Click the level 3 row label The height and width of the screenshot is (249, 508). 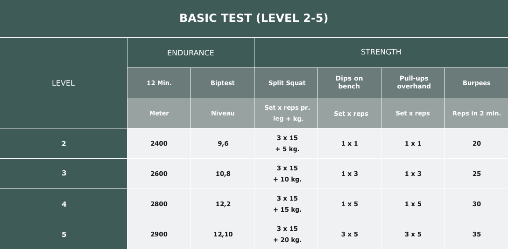64,173
